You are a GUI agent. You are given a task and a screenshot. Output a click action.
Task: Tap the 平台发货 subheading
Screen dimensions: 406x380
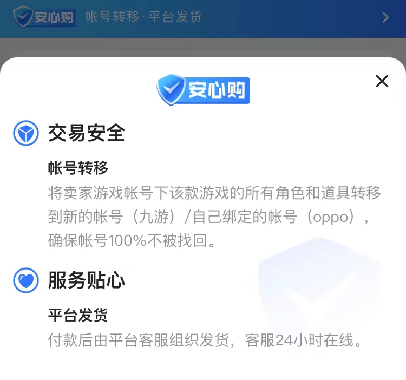tap(78, 315)
